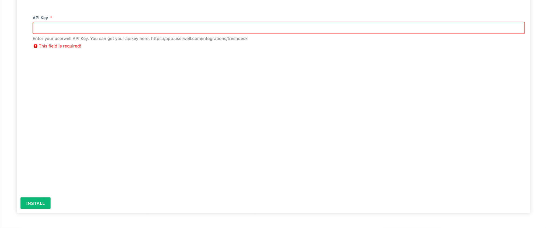Click the red error exclamation icon
This screenshot has width=546, height=228.
pyautogui.click(x=35, y=46)
